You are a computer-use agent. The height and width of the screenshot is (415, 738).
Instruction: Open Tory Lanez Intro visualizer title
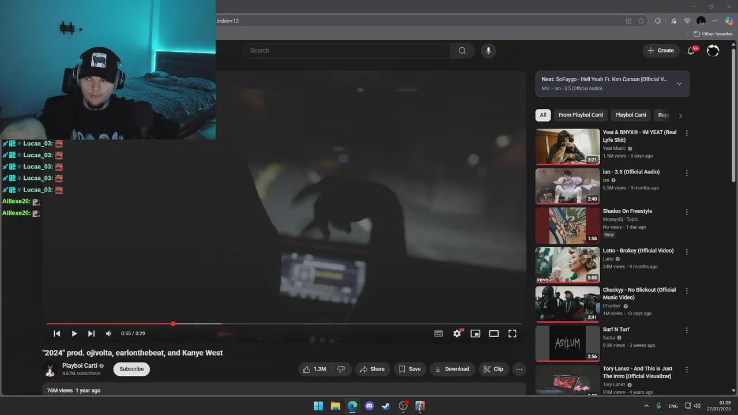(638, 372)
